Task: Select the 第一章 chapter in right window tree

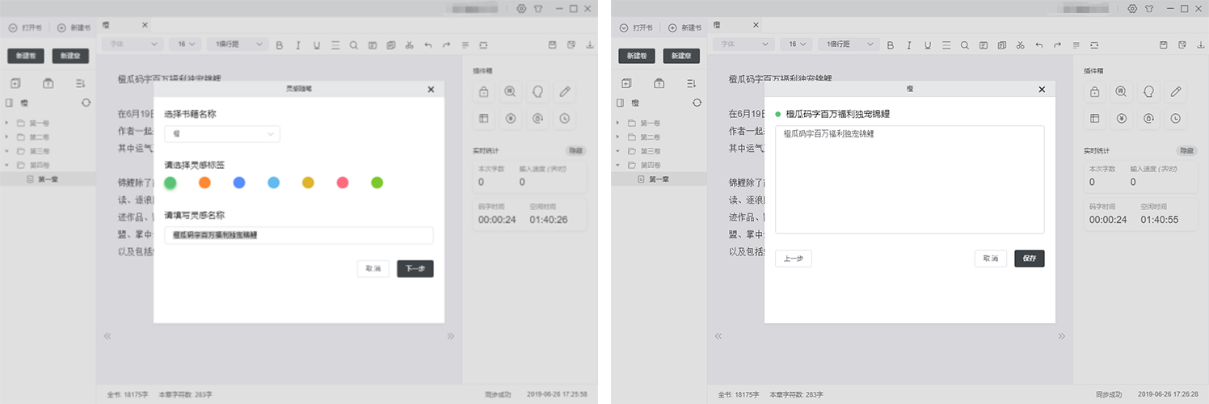Action: pyautogui.click(x=659, y=179)
